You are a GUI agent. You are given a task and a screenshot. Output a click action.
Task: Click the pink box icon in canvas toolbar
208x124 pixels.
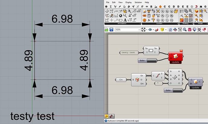pyautogui.click(x=190, y=29)
